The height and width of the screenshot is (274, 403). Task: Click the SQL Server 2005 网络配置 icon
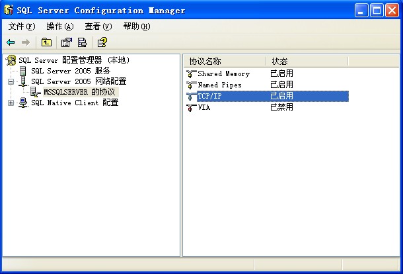[23, 81]
